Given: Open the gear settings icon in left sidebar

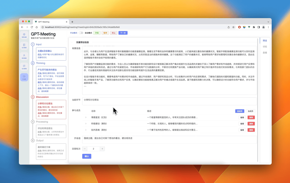Looking at the screenshot, I should [24, 35].
